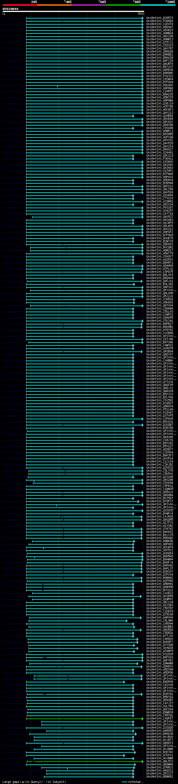Screen dimensions: 178x784
Task: Select hit label UniRef100_B3RID8
Action: (160, 428)
